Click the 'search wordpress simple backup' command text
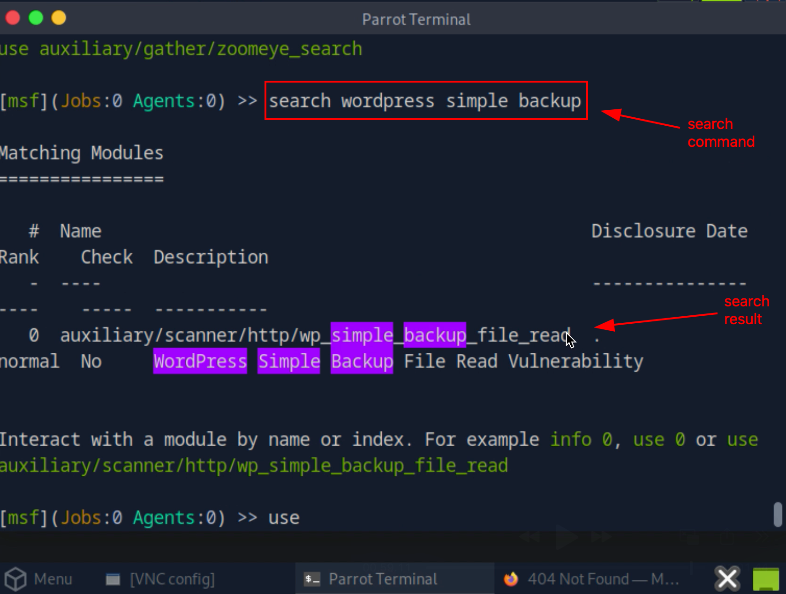Viewport: 786px width, 594px height. (425, 101)
